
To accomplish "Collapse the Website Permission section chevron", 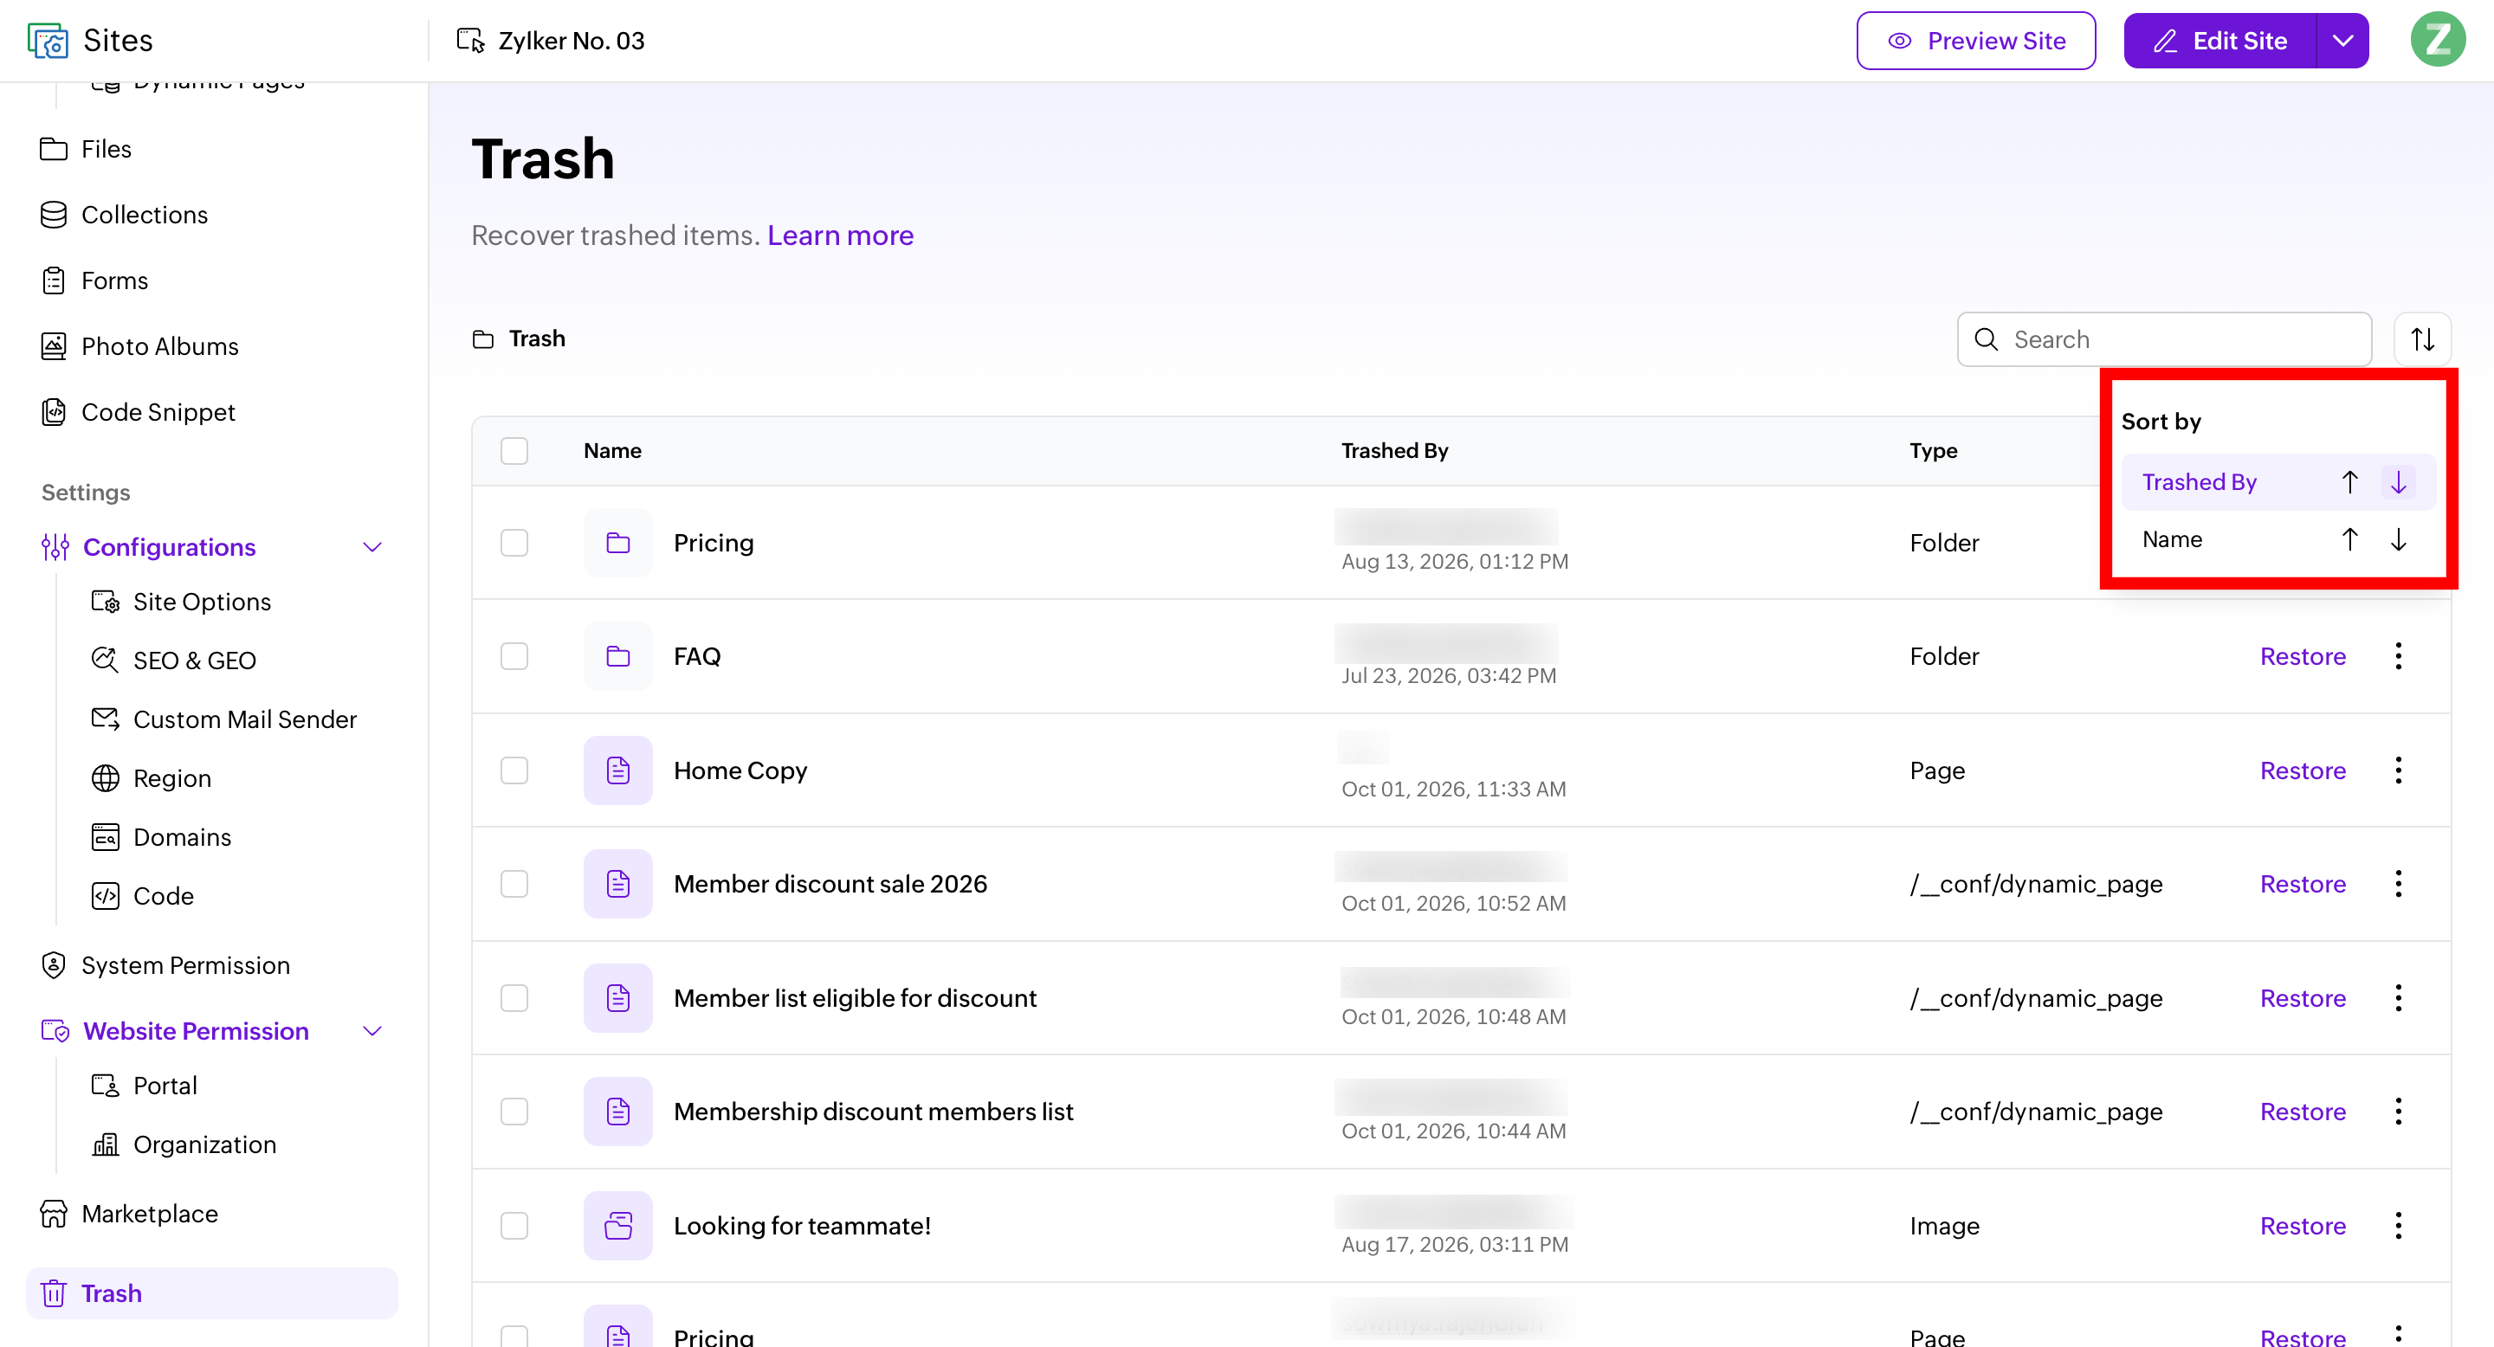I will coord(372,1032).
